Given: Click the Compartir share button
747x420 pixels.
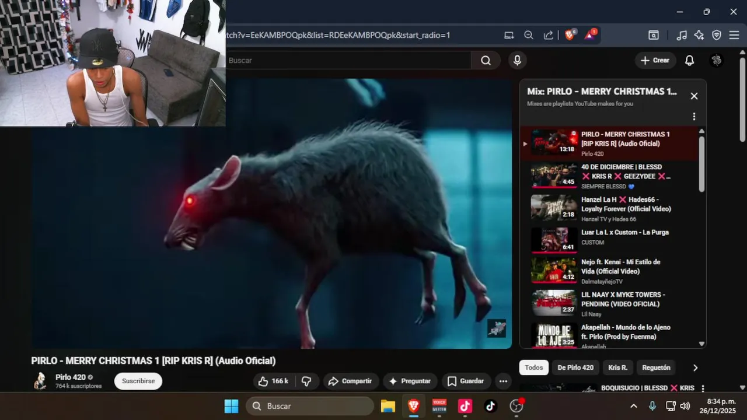Looking at the screenshot, I should [x=350, y=381].
